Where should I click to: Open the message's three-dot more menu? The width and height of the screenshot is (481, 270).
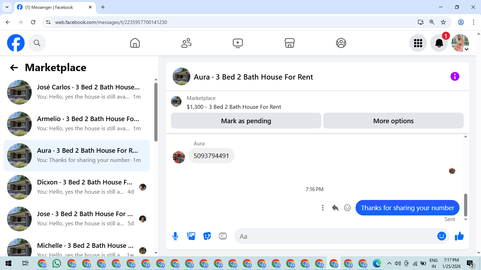[x=323, y=208]
